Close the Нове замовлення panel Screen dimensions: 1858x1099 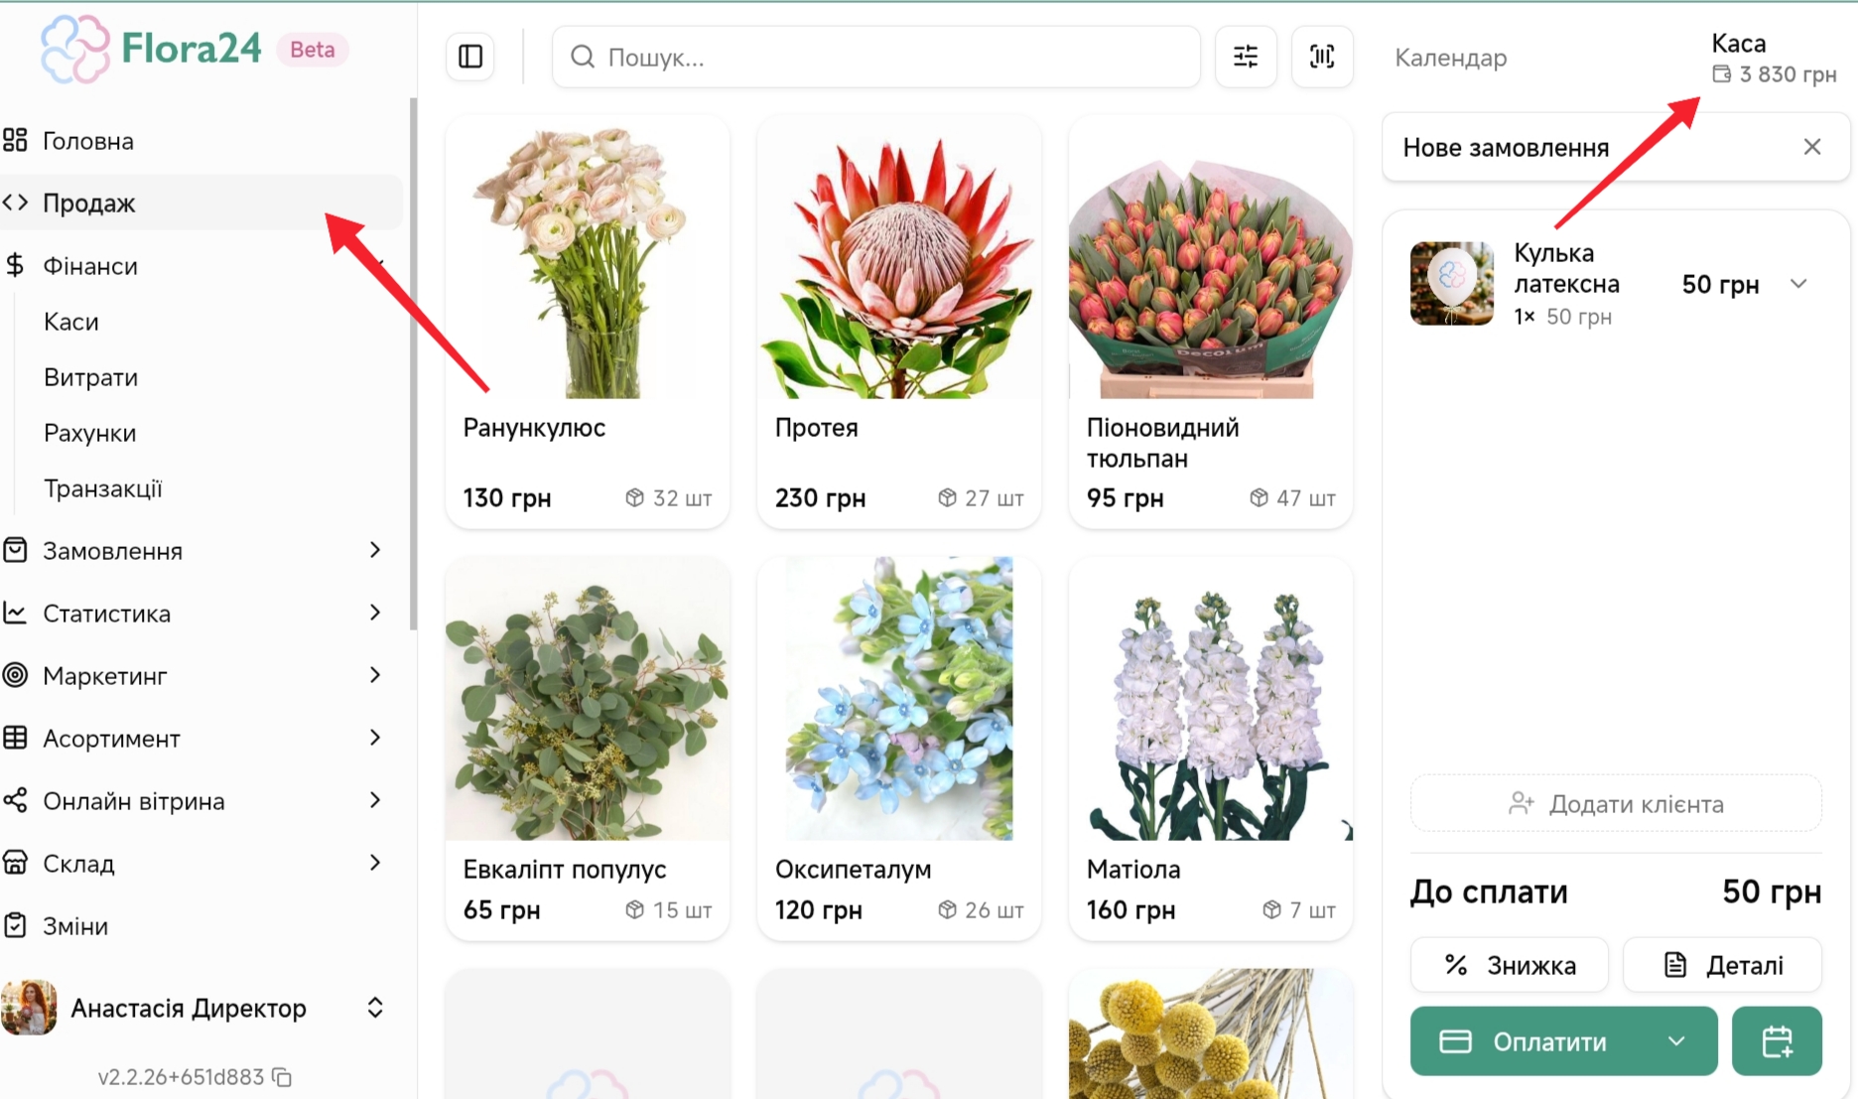point(1811,147)
